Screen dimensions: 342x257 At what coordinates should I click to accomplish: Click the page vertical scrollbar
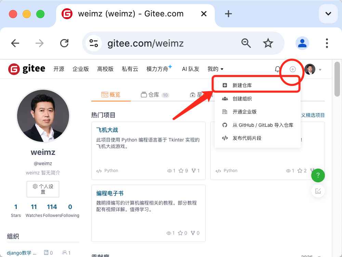pos(337,79)
